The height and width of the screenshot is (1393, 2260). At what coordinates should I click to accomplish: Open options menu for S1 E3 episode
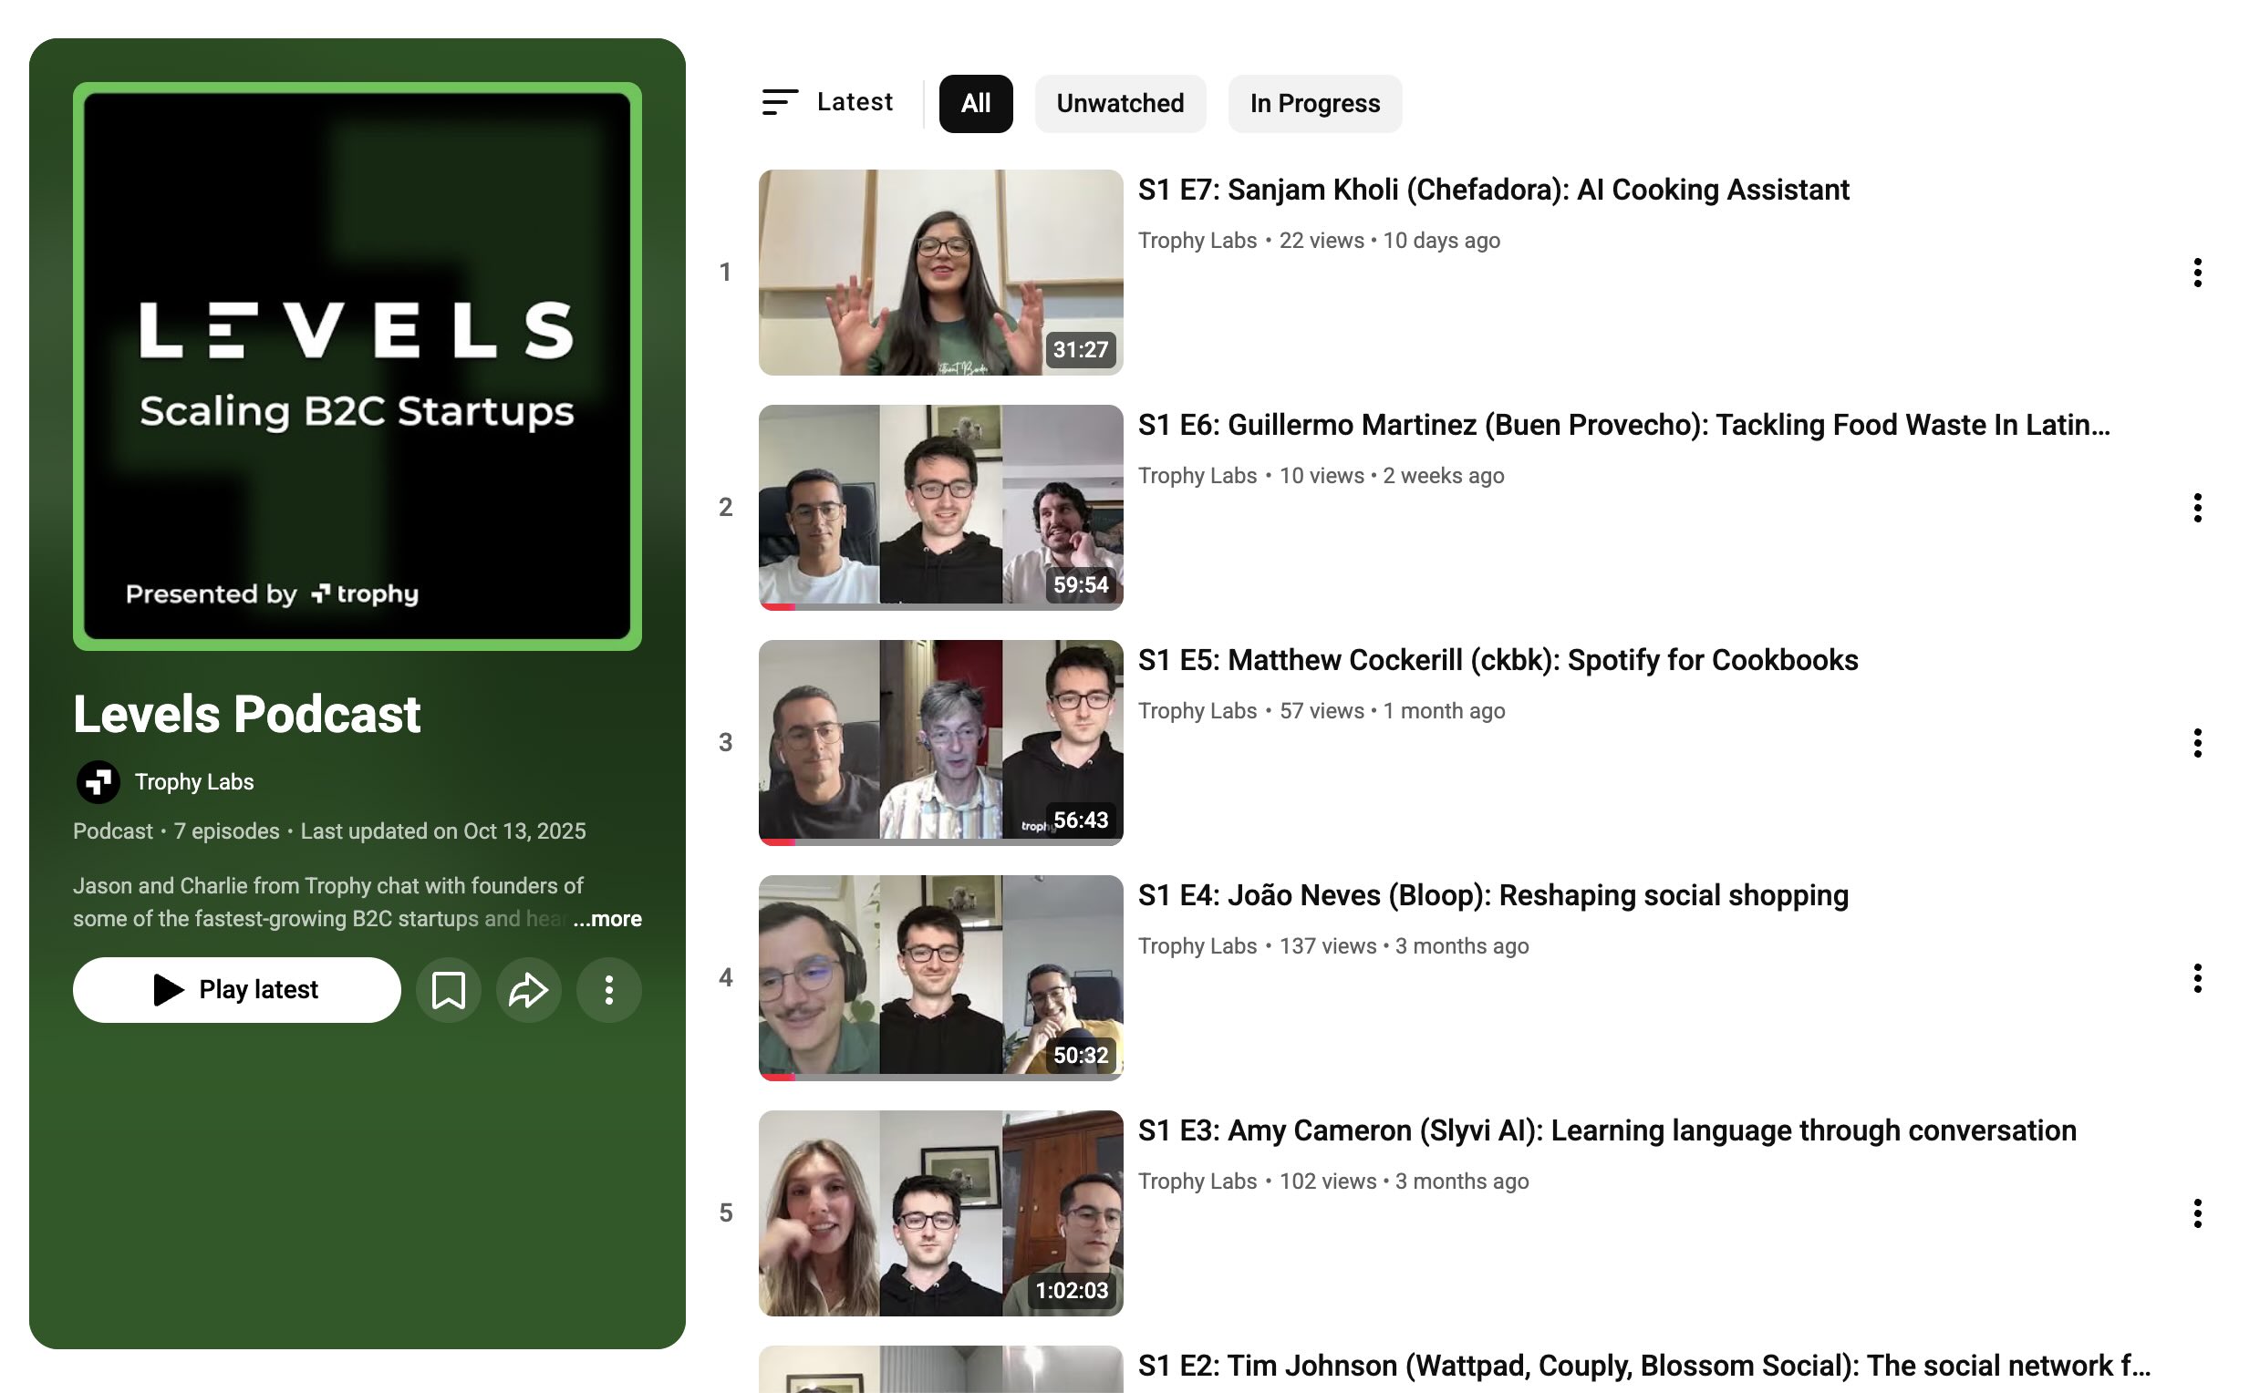pos(2196,1213)
